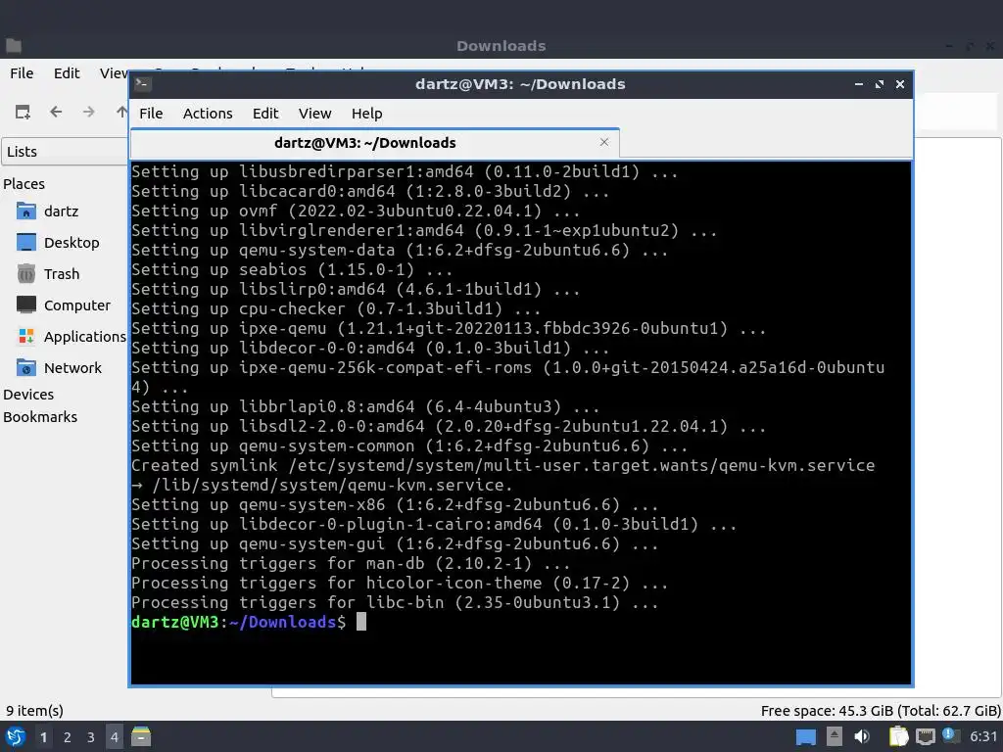The image size is (1003, 752).
Task: Open the terminal's Edit menu
Action: pos(265,114)
